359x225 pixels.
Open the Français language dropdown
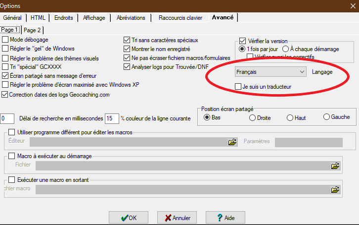(270, 72)
